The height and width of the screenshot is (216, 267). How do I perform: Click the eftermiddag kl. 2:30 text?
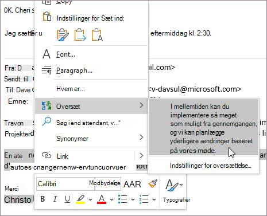click(181, 33)
